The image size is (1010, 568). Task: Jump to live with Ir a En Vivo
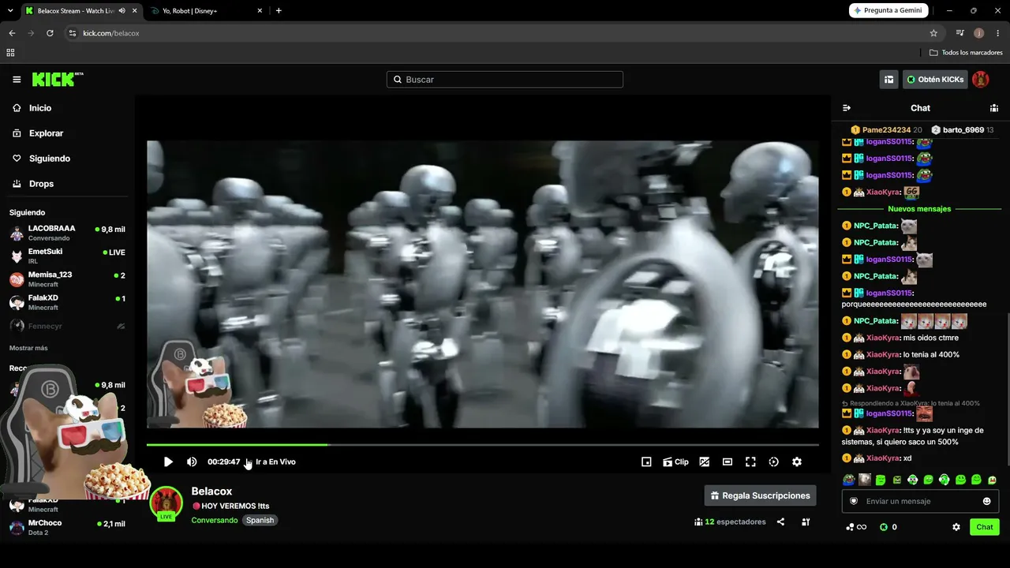(x=275, y=462)
